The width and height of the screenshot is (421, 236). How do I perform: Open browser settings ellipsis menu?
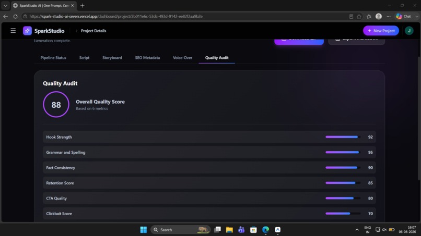click(x=389, y=16)
